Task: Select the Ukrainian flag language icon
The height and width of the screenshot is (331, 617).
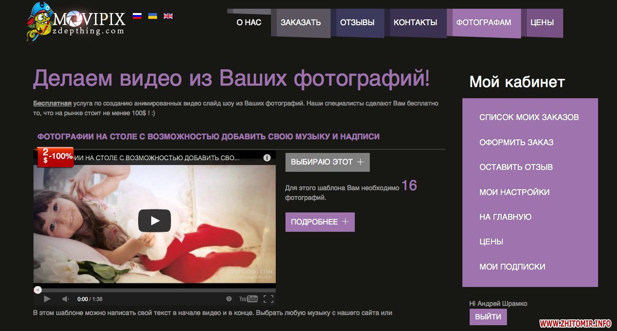Action: [x=152, y=16]
